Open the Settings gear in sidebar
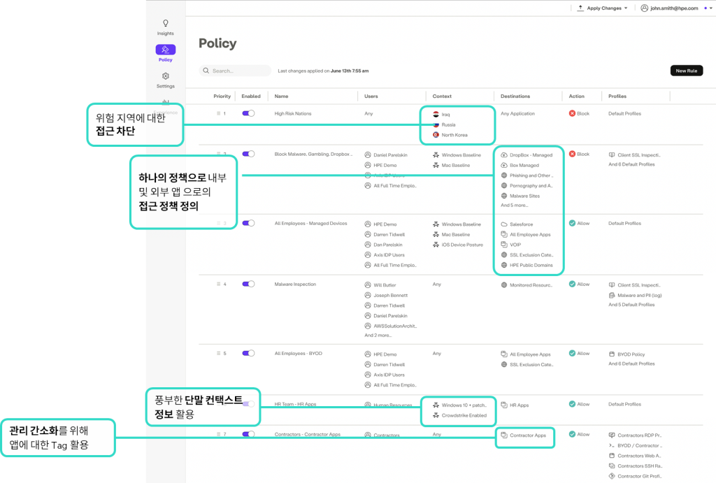This screenshot has width=716, height=483. tap(166, 76)
